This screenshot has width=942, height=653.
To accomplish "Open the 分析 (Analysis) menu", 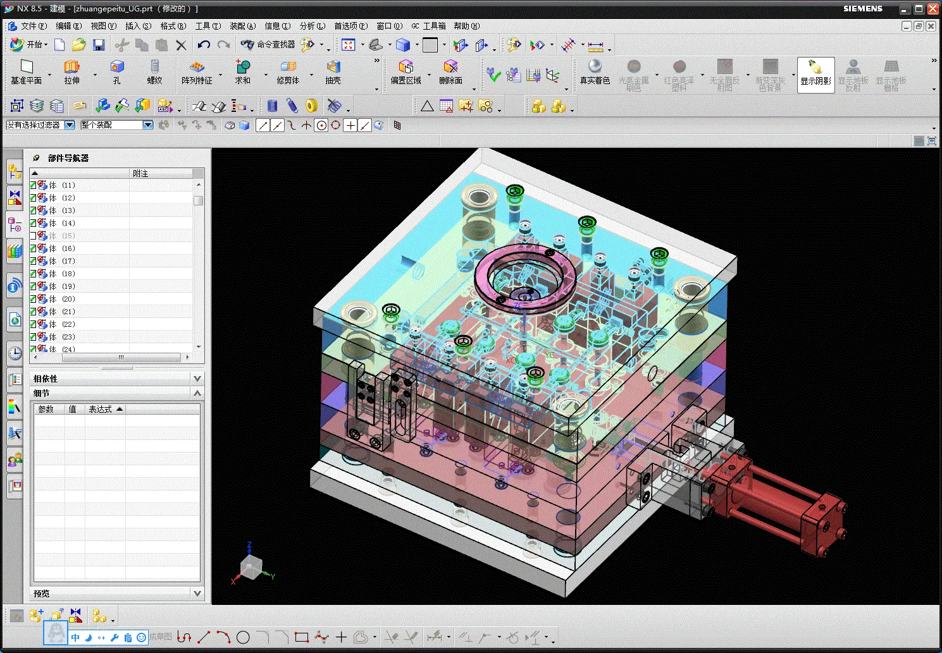I will point(312,26).
